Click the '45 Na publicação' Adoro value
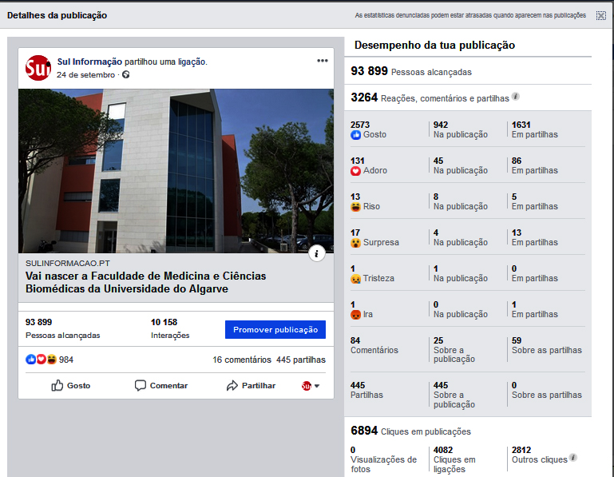The height and width of the screenshot is (477, 614). [461, 166]
